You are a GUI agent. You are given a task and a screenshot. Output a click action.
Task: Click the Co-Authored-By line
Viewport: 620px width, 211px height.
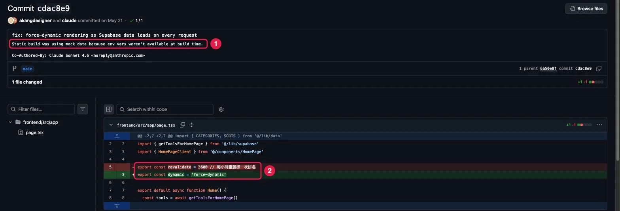(78, 56)
